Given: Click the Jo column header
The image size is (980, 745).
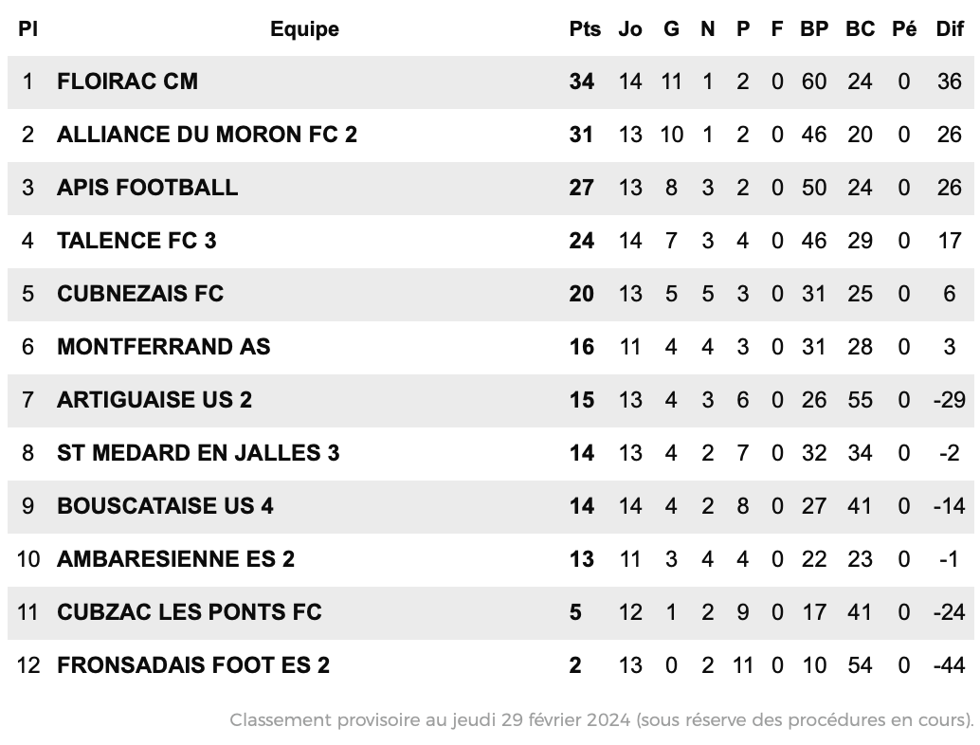Looking at the screenshot, I should [630, 28].
